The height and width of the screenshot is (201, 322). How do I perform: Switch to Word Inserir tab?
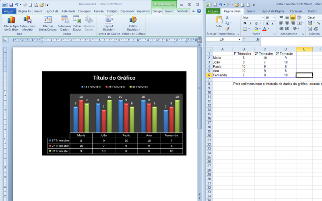click(x=38, y=11)
